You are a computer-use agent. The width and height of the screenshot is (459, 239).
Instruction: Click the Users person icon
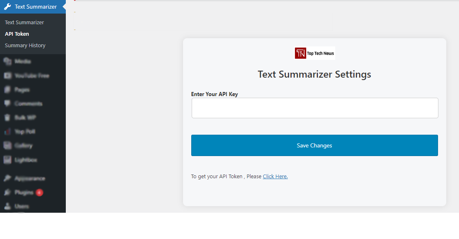(x=8, y=206)
